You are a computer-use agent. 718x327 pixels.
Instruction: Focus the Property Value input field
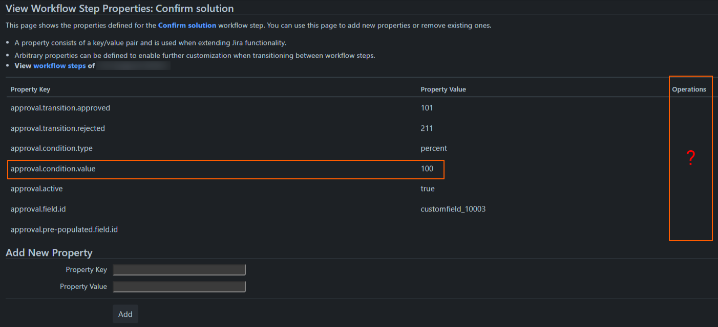pos(179,287)
